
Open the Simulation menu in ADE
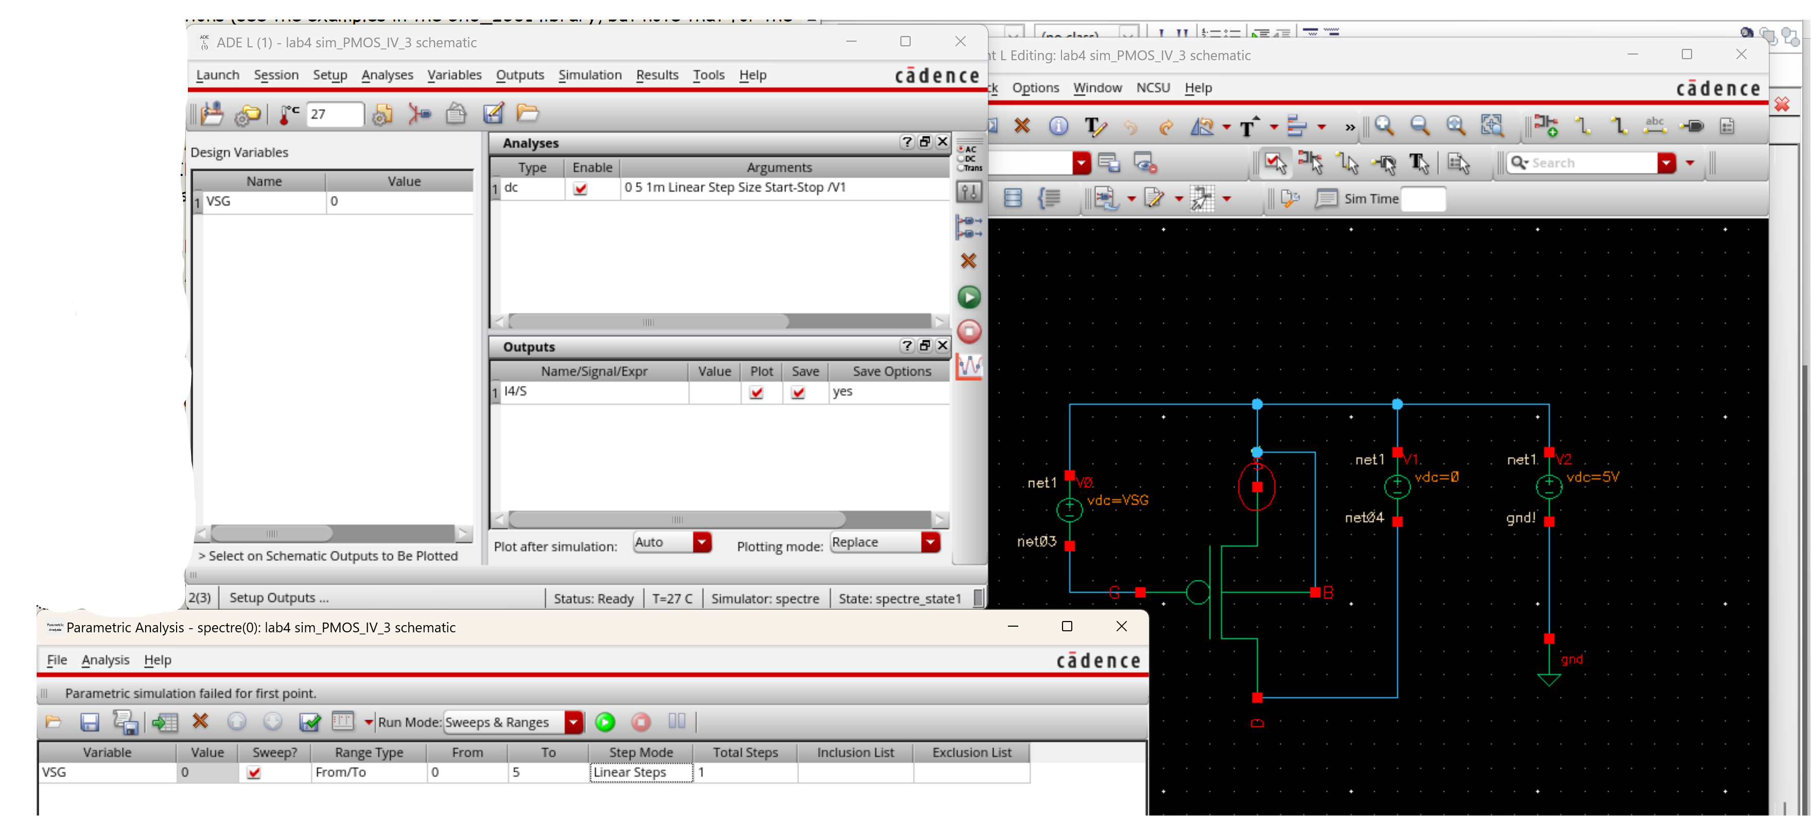click(589, 75)
